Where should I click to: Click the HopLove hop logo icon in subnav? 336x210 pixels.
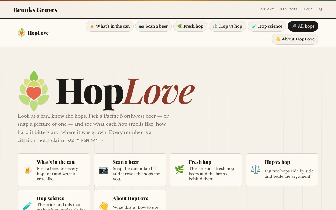[x=22, y=33]
